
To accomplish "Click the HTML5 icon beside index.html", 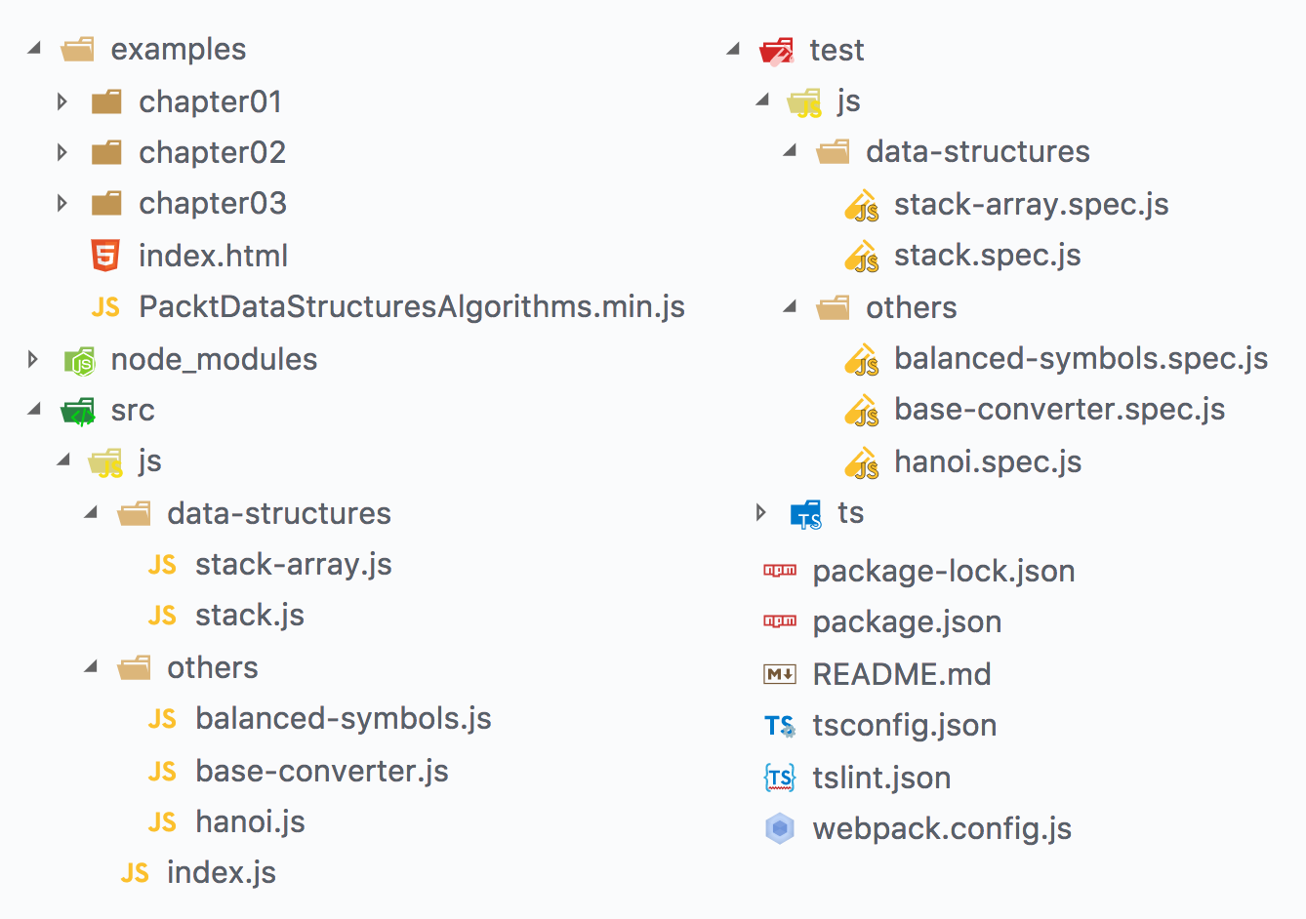I will (105, 256).
